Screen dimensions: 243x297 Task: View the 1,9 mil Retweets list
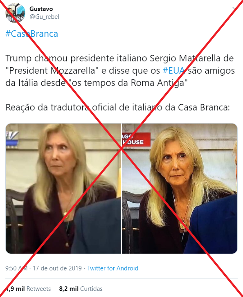(28, 289)
